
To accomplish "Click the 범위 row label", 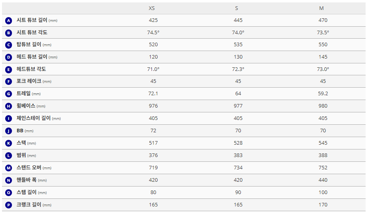I will pyautogui.click(x=21, y=155).
